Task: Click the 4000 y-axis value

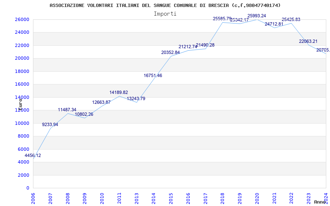Action: (x=24, y=162)
